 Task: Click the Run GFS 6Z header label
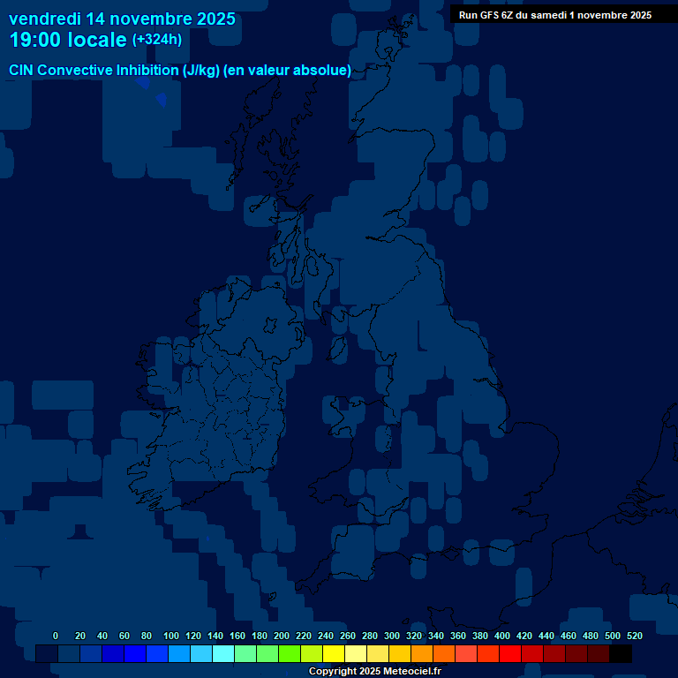555,15
